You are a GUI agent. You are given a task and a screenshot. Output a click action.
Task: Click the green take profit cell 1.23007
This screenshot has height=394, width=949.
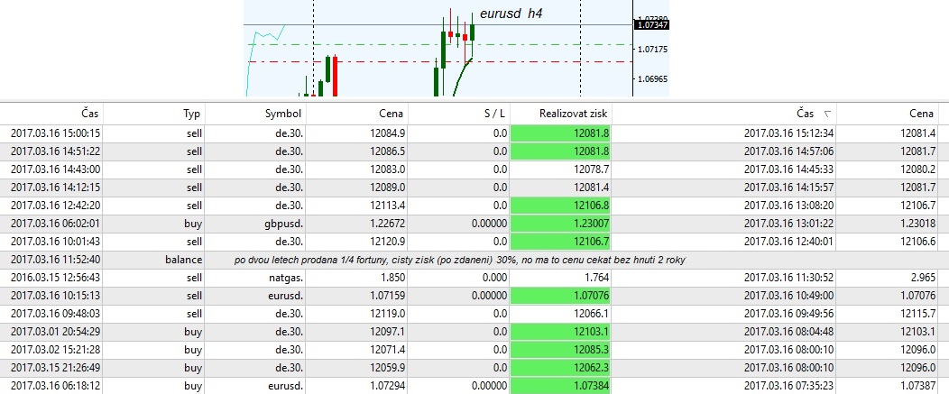560,224
